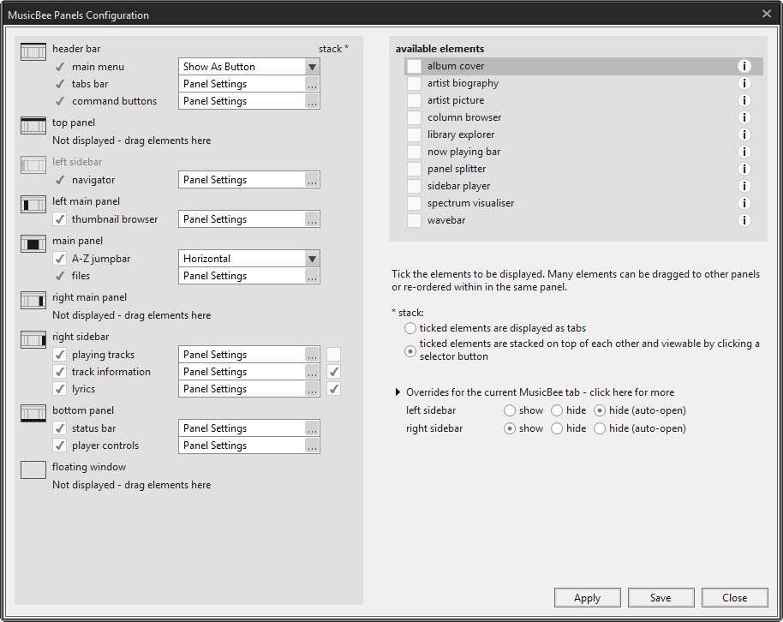Show info for panel splitter element
783x622 pixels.
[744, 169]
